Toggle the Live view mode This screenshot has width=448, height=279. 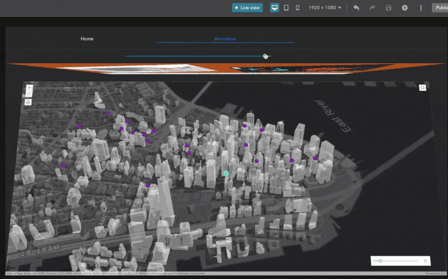click(x=247, y=8)
